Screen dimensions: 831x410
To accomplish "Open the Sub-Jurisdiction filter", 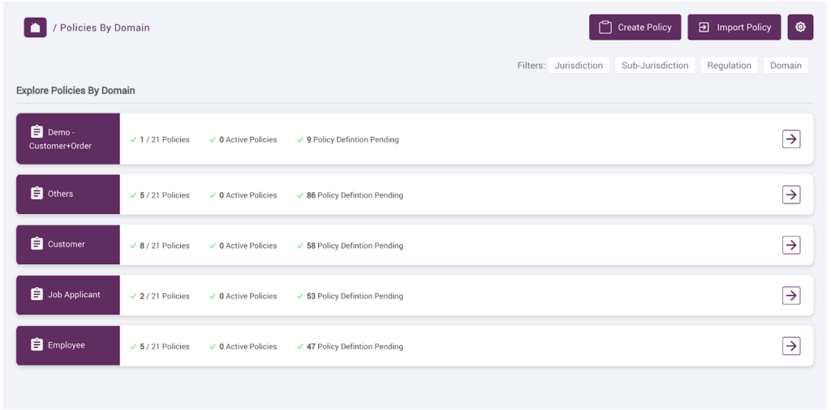I will [x=655, y=66].
